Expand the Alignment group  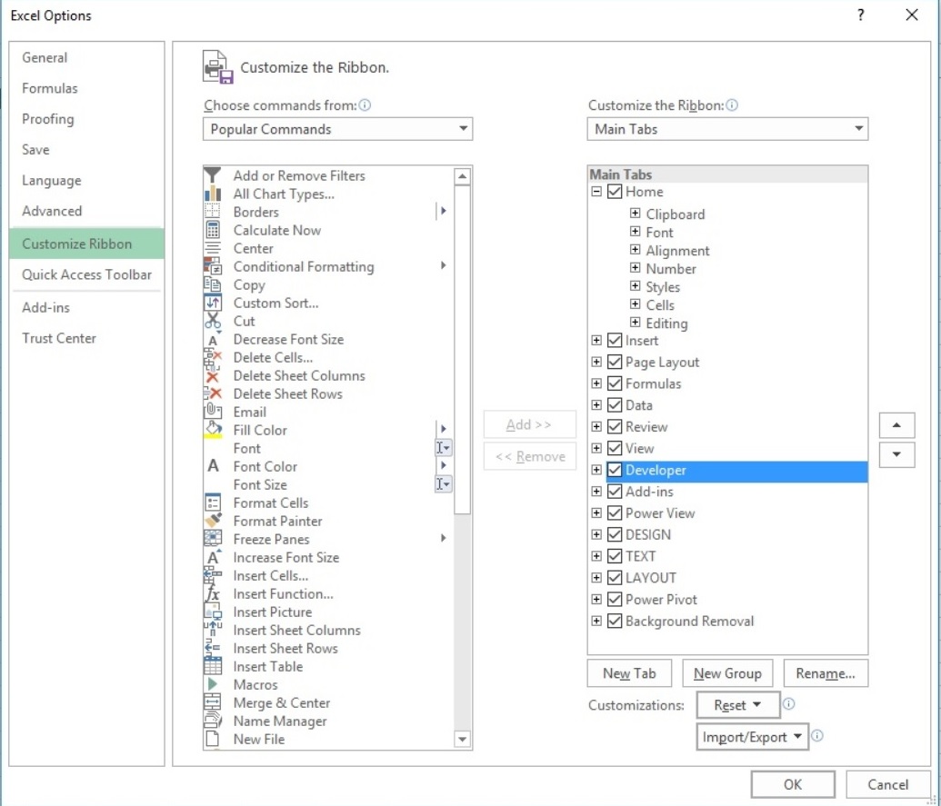coord(635,250)
